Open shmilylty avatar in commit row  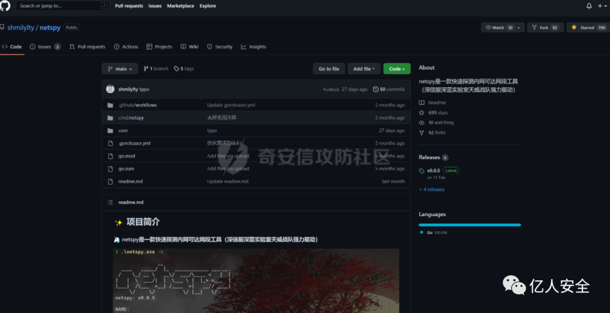tap(110, 89)
